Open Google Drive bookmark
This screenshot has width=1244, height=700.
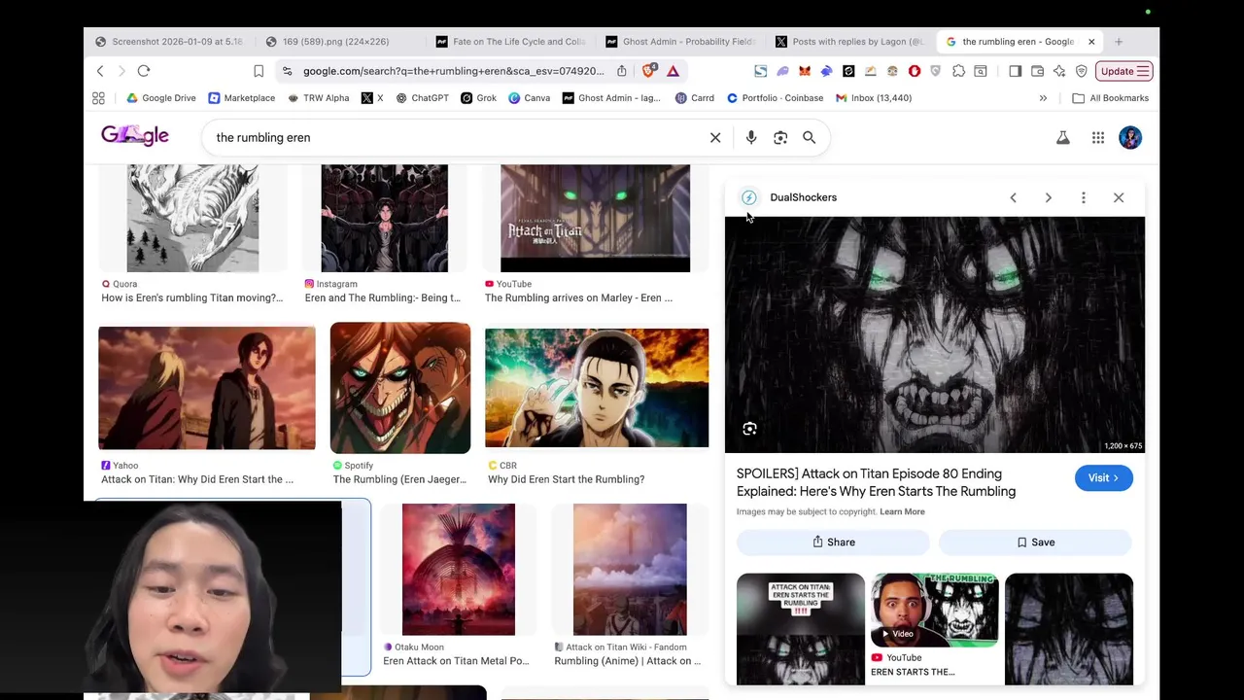161,98
